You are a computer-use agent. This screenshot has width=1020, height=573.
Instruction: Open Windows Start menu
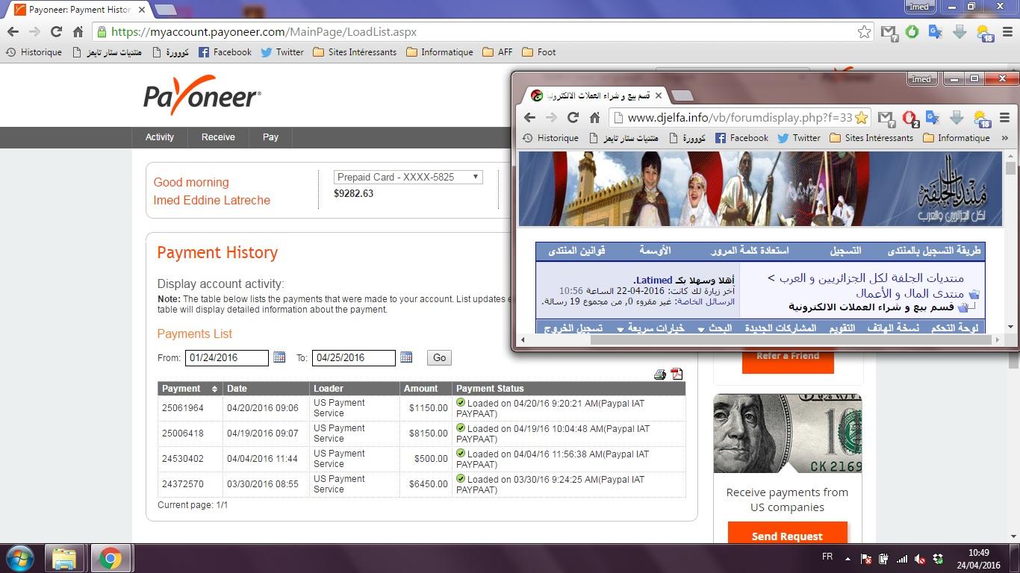point(21,559)
